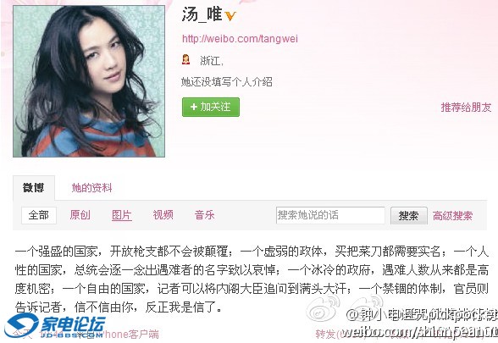498x343 pixels.
Task: Click the orange verified V badge
Action: tap(230, 15)
